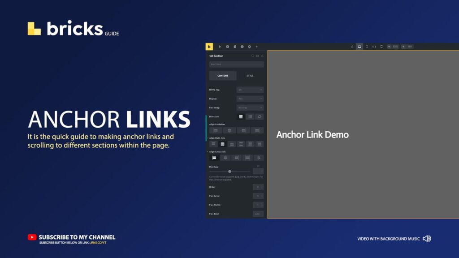Screen dimensions: 459x258
Task: Select fifth Align Cross Axis option
Action: tap(259, 158)
